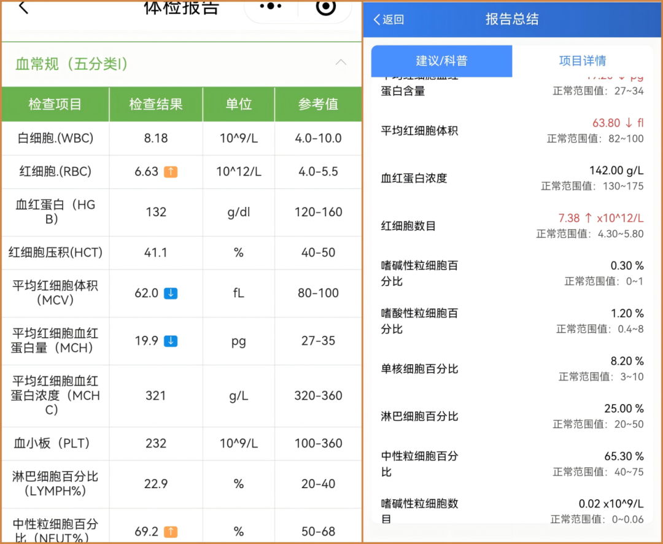Viewport: 663px width, 544px height.
Task: Tap the mini program close circle icon
Action: [x=326, y=7]
